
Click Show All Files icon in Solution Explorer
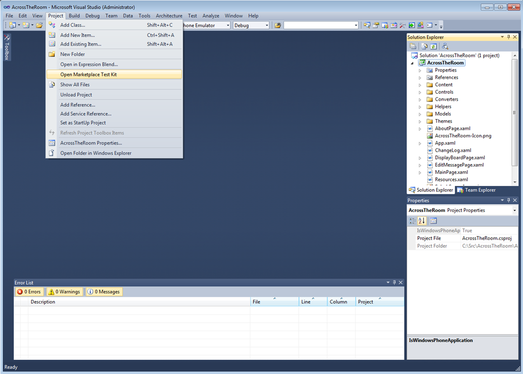pyautogui.click(x=424, y=46)
